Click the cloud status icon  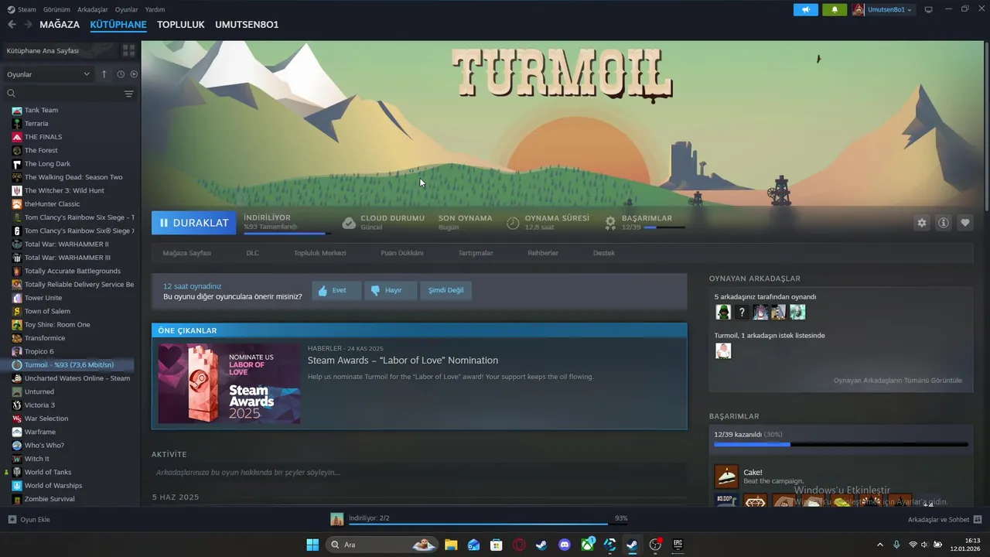point(349,223)
